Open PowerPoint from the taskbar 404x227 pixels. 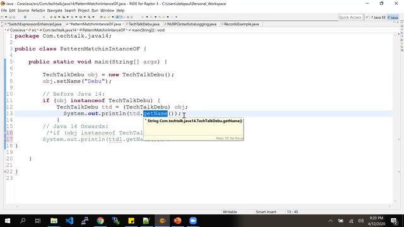tap(177, 221)
